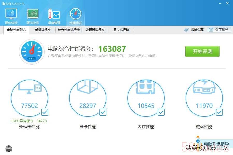
Task: Click the speedometer gauge showing 234
Action: (32, 52)
